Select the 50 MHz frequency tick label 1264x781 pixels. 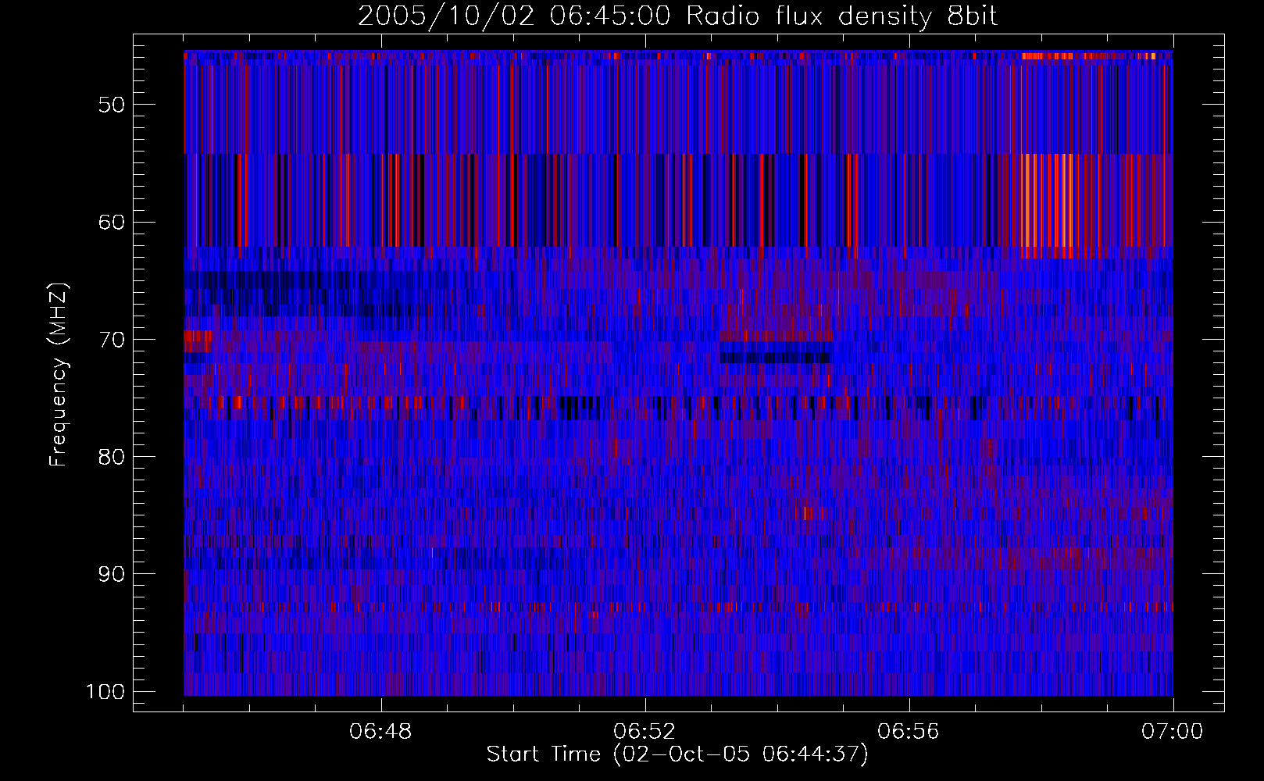click(111, 105)
